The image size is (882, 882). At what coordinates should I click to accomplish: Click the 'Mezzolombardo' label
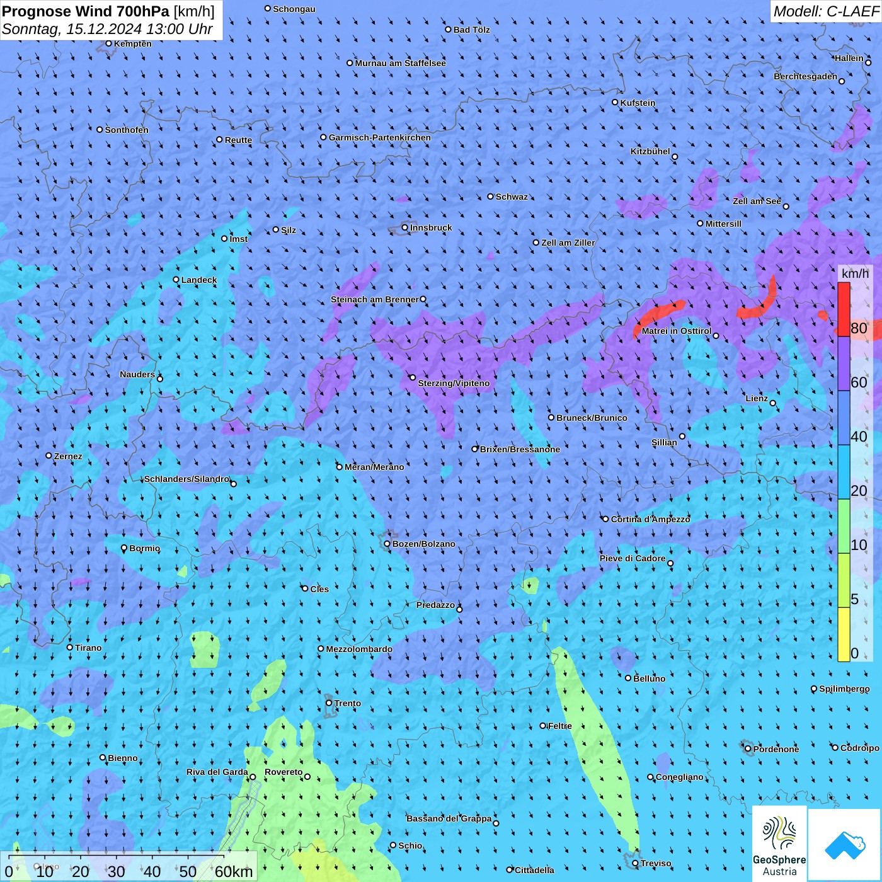click(x=360, y=649)
